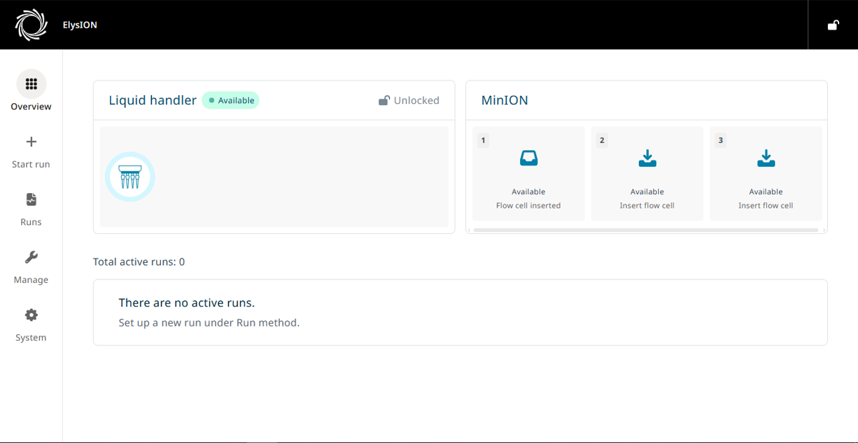The width and height of the screenshot is (858, 443).
Task: Click 'Total active runs: 0' text
Action: click(x=139, y=262)
